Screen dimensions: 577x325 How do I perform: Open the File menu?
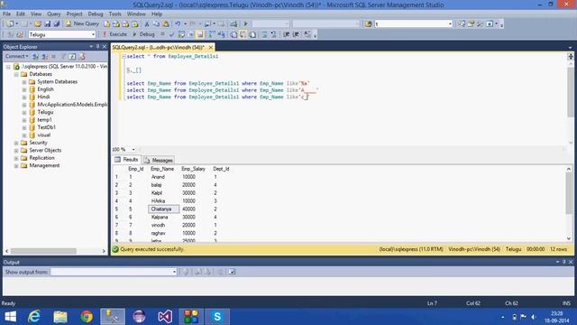7,14
